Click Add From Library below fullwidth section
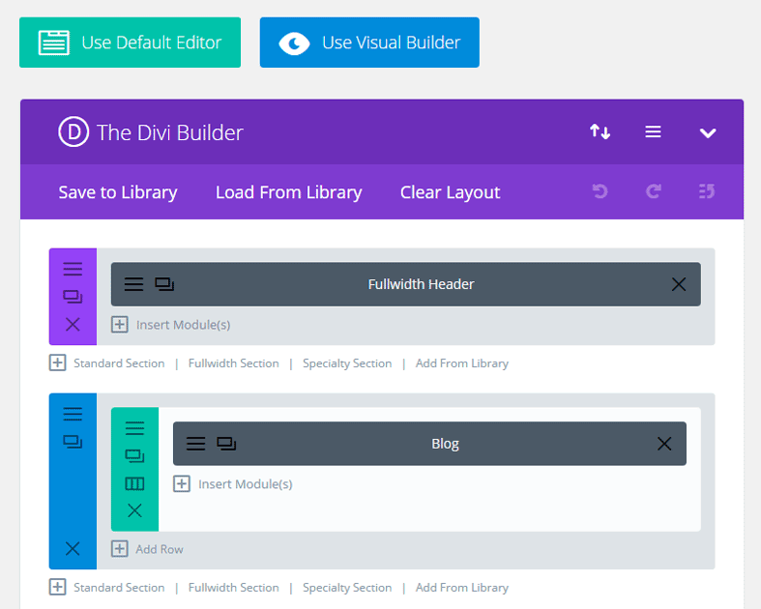This screenshot has height=609, width=761. click(462, 363)
